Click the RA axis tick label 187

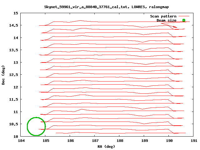pos(95,141)
